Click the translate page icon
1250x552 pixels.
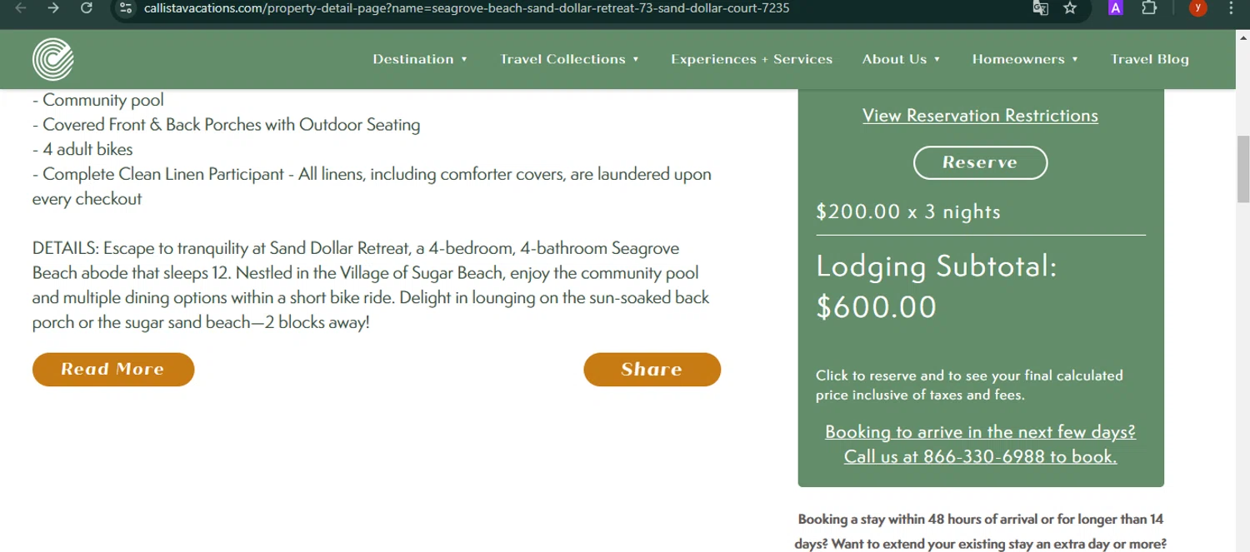1040,8
